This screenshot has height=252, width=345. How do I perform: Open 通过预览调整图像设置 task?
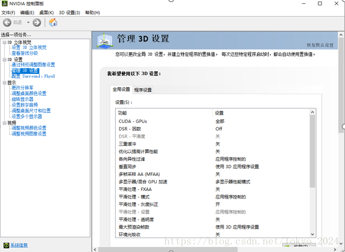click(x=33, y=65)
